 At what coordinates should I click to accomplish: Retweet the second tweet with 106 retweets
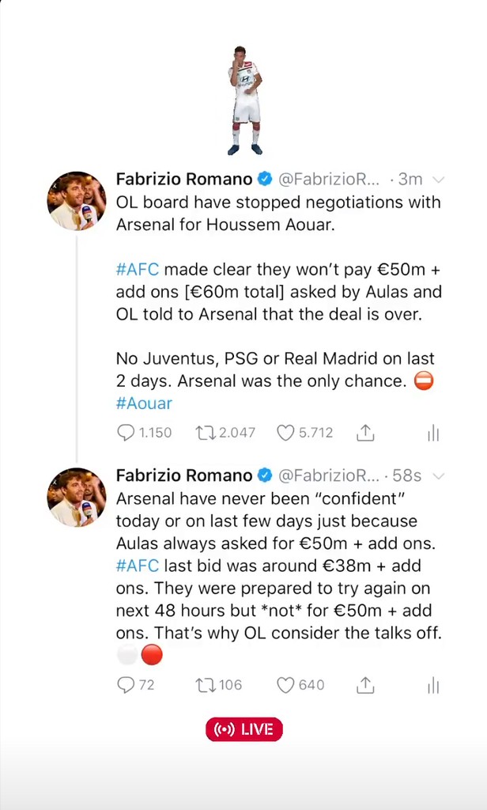(206, 685)
